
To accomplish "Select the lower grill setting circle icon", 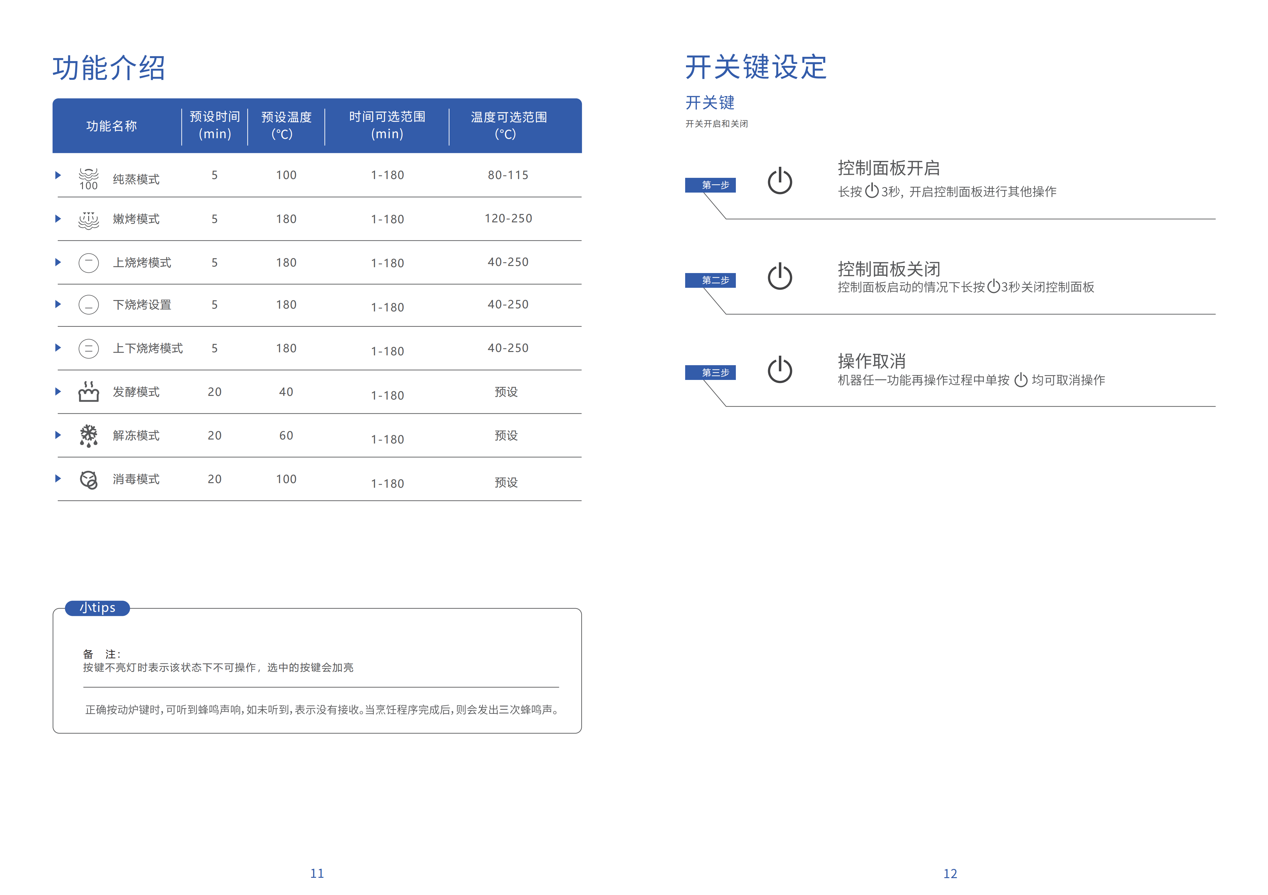I will coord(88,305).
